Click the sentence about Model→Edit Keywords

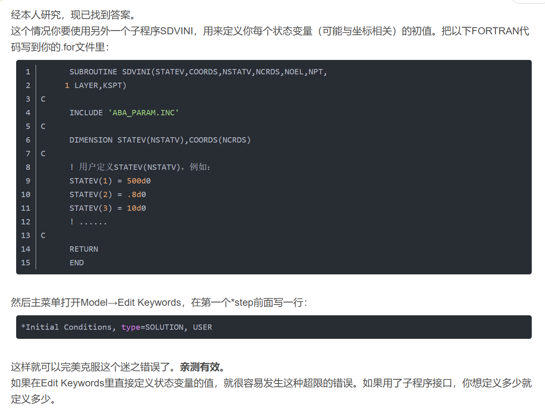[159, 303]
